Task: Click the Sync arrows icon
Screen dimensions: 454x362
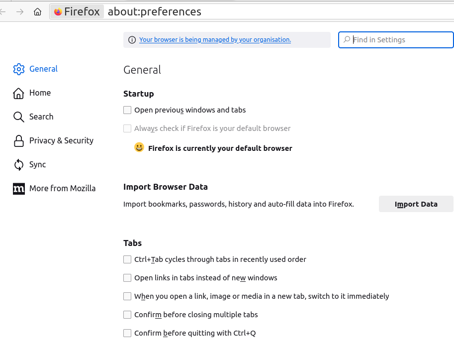Action: [19, 165]
